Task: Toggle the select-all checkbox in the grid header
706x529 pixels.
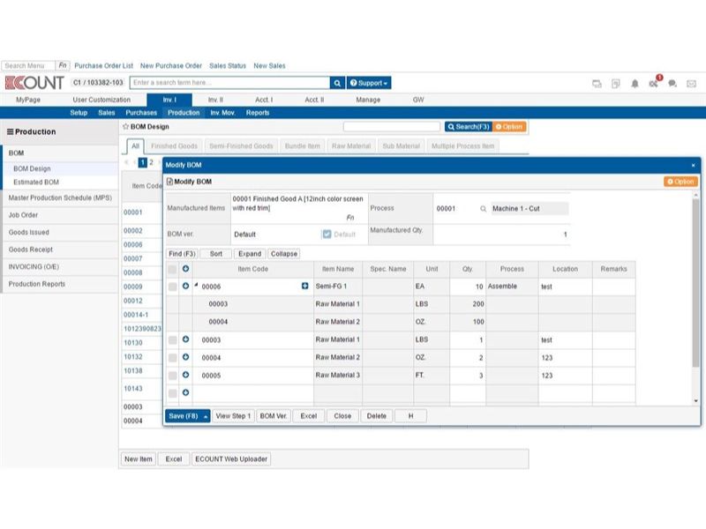Action: (172, 270)
